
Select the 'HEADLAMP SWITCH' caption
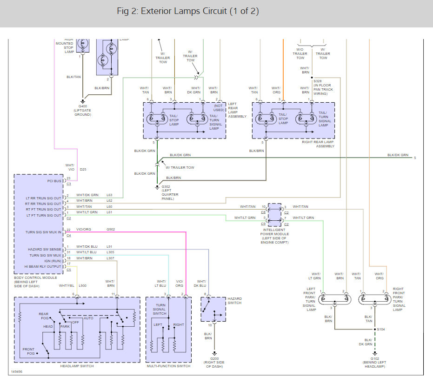(x=77, y=366)
